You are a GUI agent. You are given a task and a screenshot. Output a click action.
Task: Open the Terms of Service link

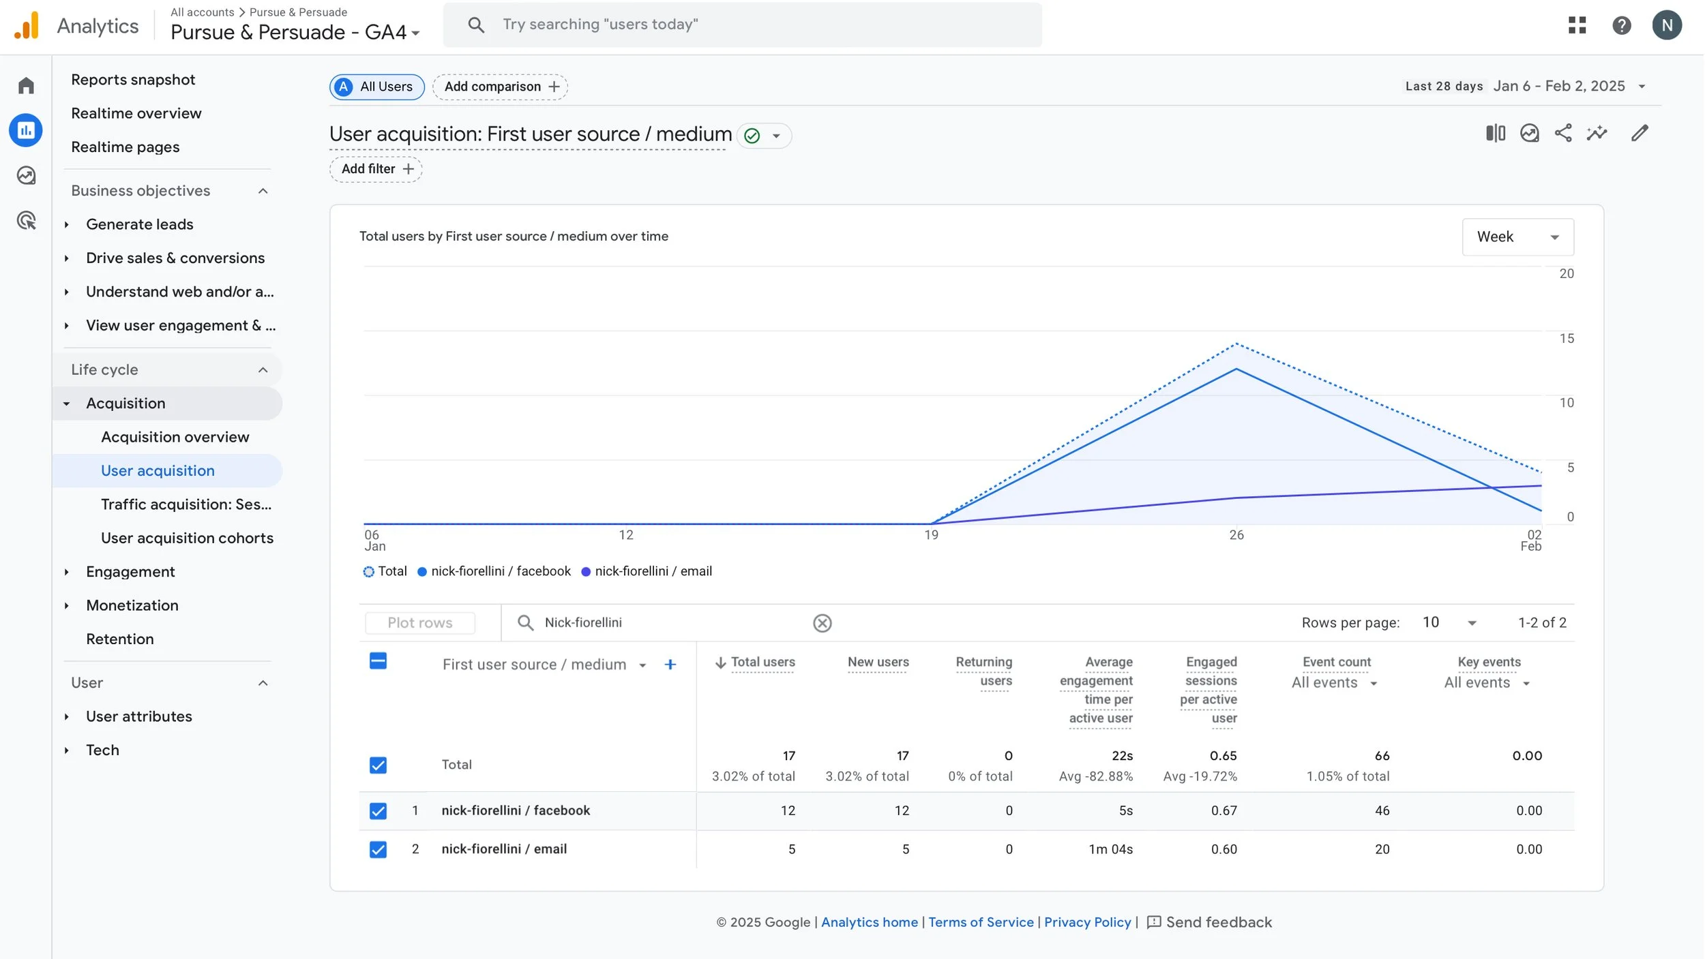(x=980, y=922)
